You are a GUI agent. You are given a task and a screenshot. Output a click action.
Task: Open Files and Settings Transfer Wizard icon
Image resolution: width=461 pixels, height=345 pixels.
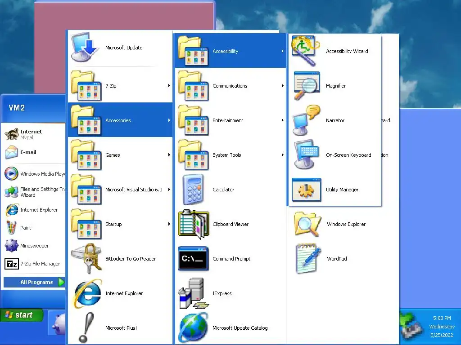click(11, 192)
